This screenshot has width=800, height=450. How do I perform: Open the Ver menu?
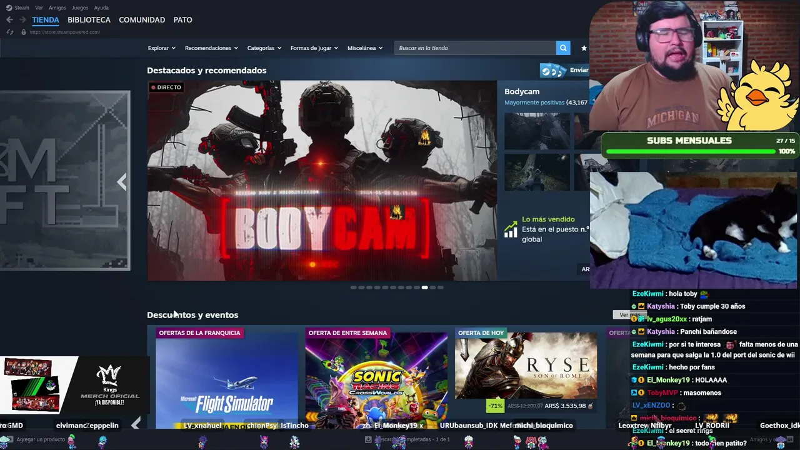coord(39,7)
